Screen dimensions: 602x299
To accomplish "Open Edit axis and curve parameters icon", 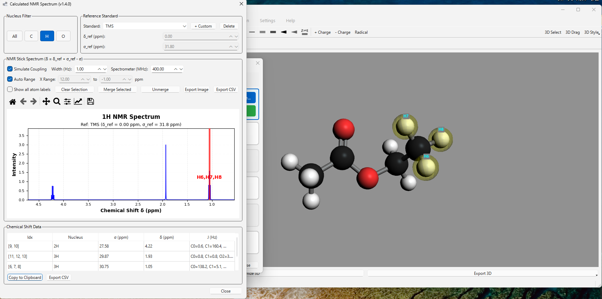I will coord(78,101).
